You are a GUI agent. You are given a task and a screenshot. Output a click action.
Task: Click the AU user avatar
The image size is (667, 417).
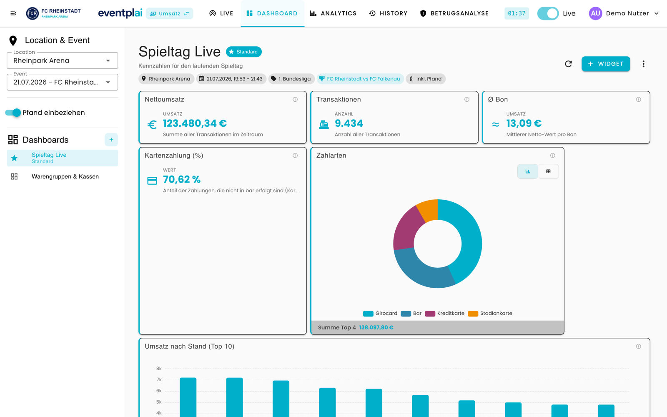[x=595, y=13]
